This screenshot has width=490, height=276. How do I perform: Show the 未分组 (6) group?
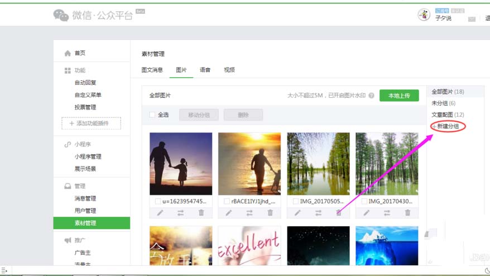(444, 103)
